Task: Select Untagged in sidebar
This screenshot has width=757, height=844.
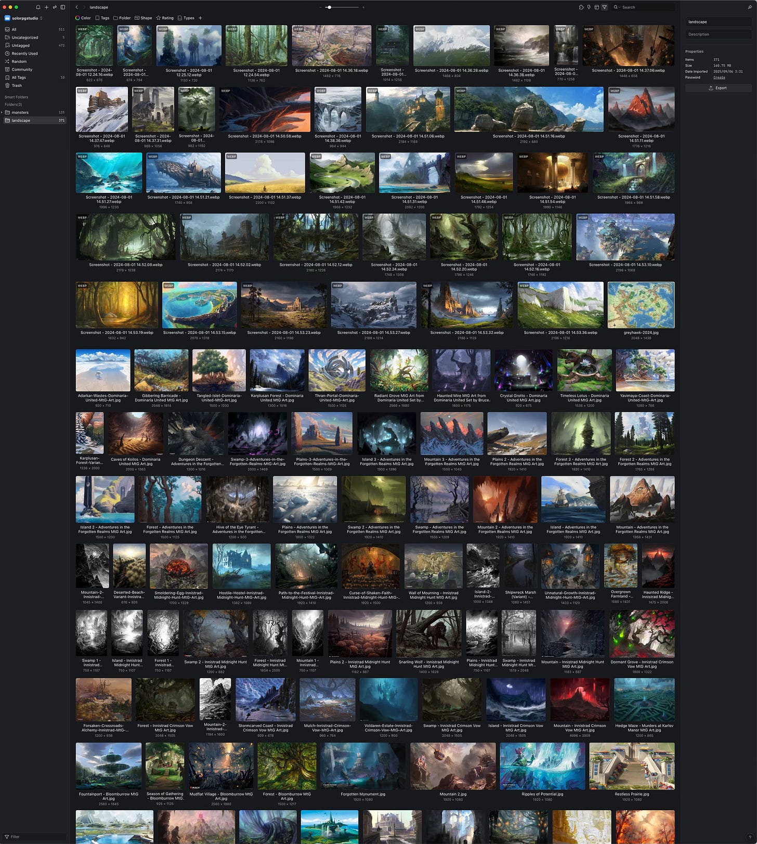Action: (35, 45)
